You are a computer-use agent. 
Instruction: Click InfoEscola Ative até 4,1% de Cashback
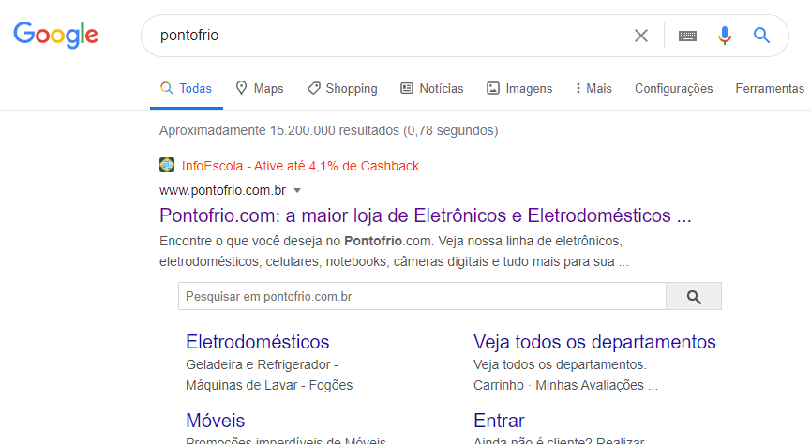click(300, 166)
